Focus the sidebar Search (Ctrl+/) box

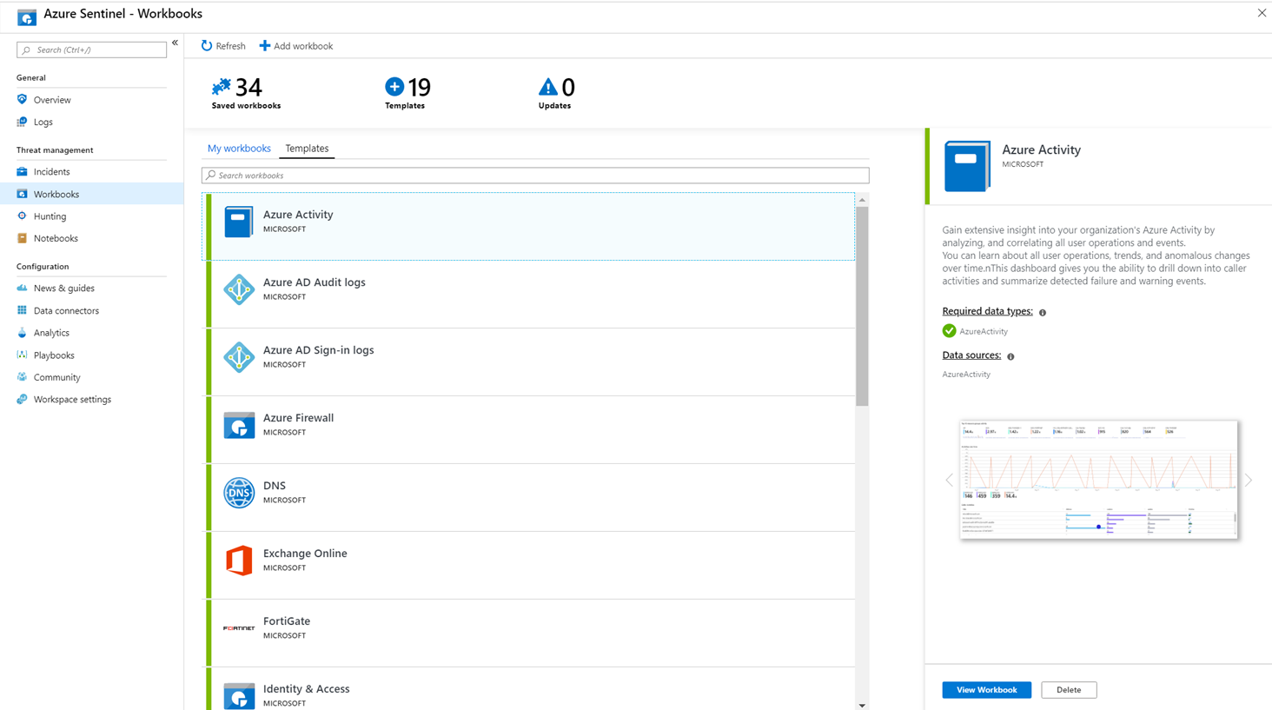[91, 50]
